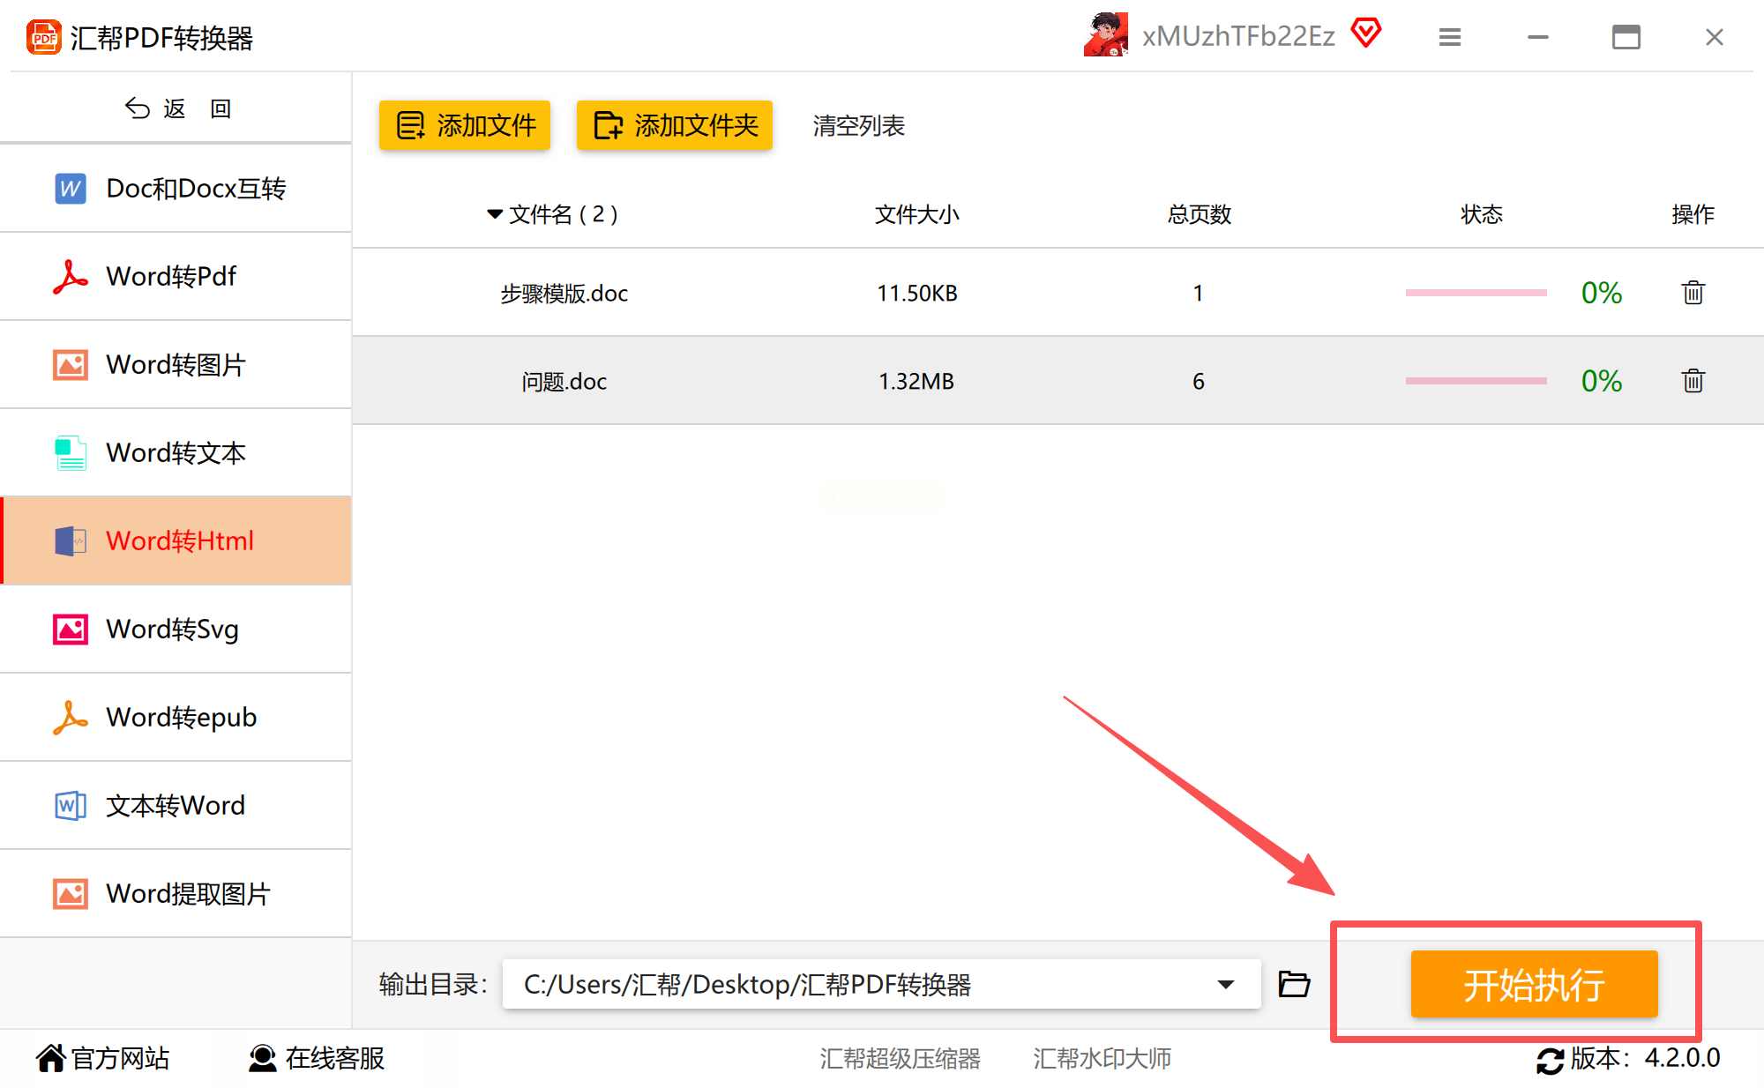
Task: Remove 问题.doc with its trash icon
Action: tap(1693, 381)
